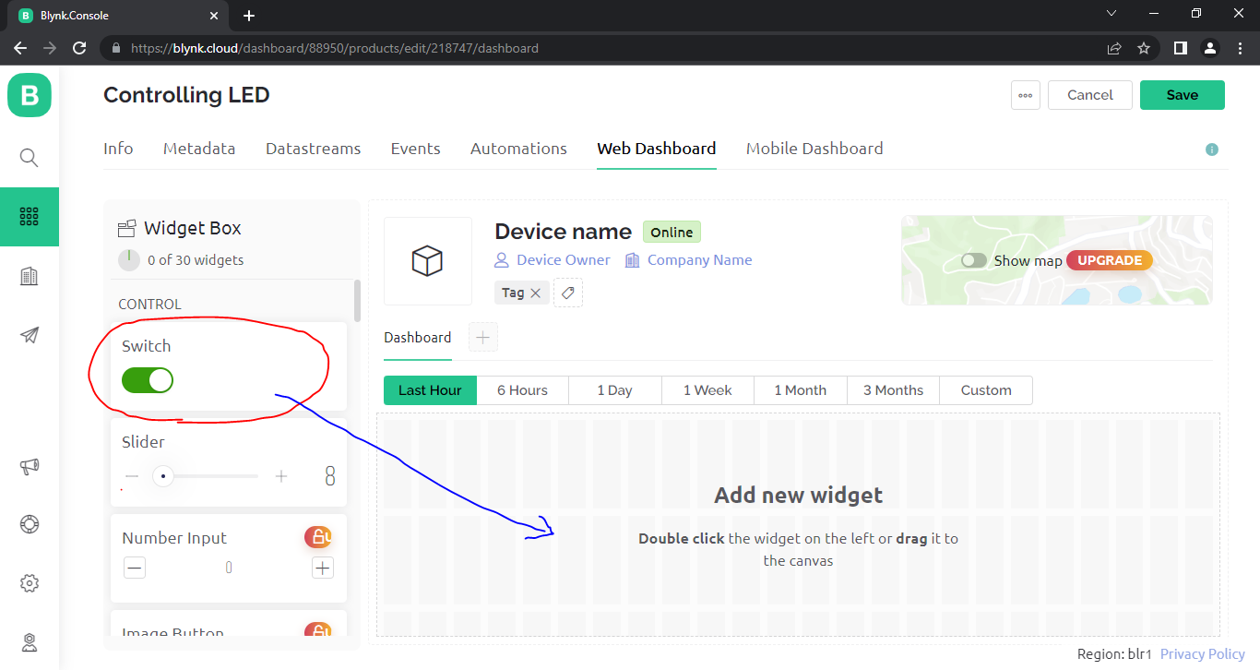Screen dimensions: 1260x670
Task: Click the UPGRADE badge on the map
Action: tap(1110, 260)
